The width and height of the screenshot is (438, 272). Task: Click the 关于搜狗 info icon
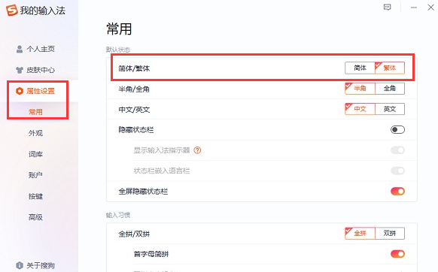[x=20, y=265]
